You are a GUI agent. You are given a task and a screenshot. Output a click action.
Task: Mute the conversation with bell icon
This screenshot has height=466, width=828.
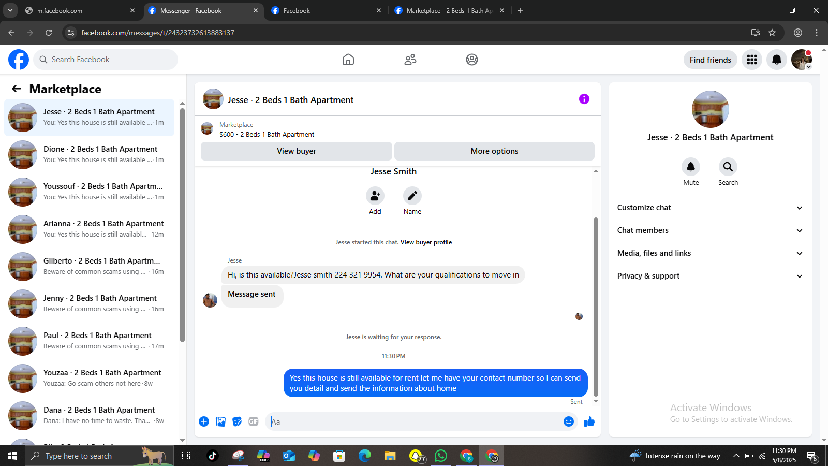click(x=691, y=167)
